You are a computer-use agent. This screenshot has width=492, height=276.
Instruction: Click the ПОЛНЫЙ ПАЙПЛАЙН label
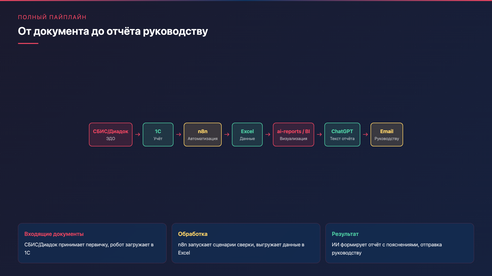click(52, 17)
